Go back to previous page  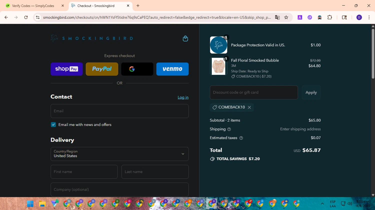[x=6, y=17]
